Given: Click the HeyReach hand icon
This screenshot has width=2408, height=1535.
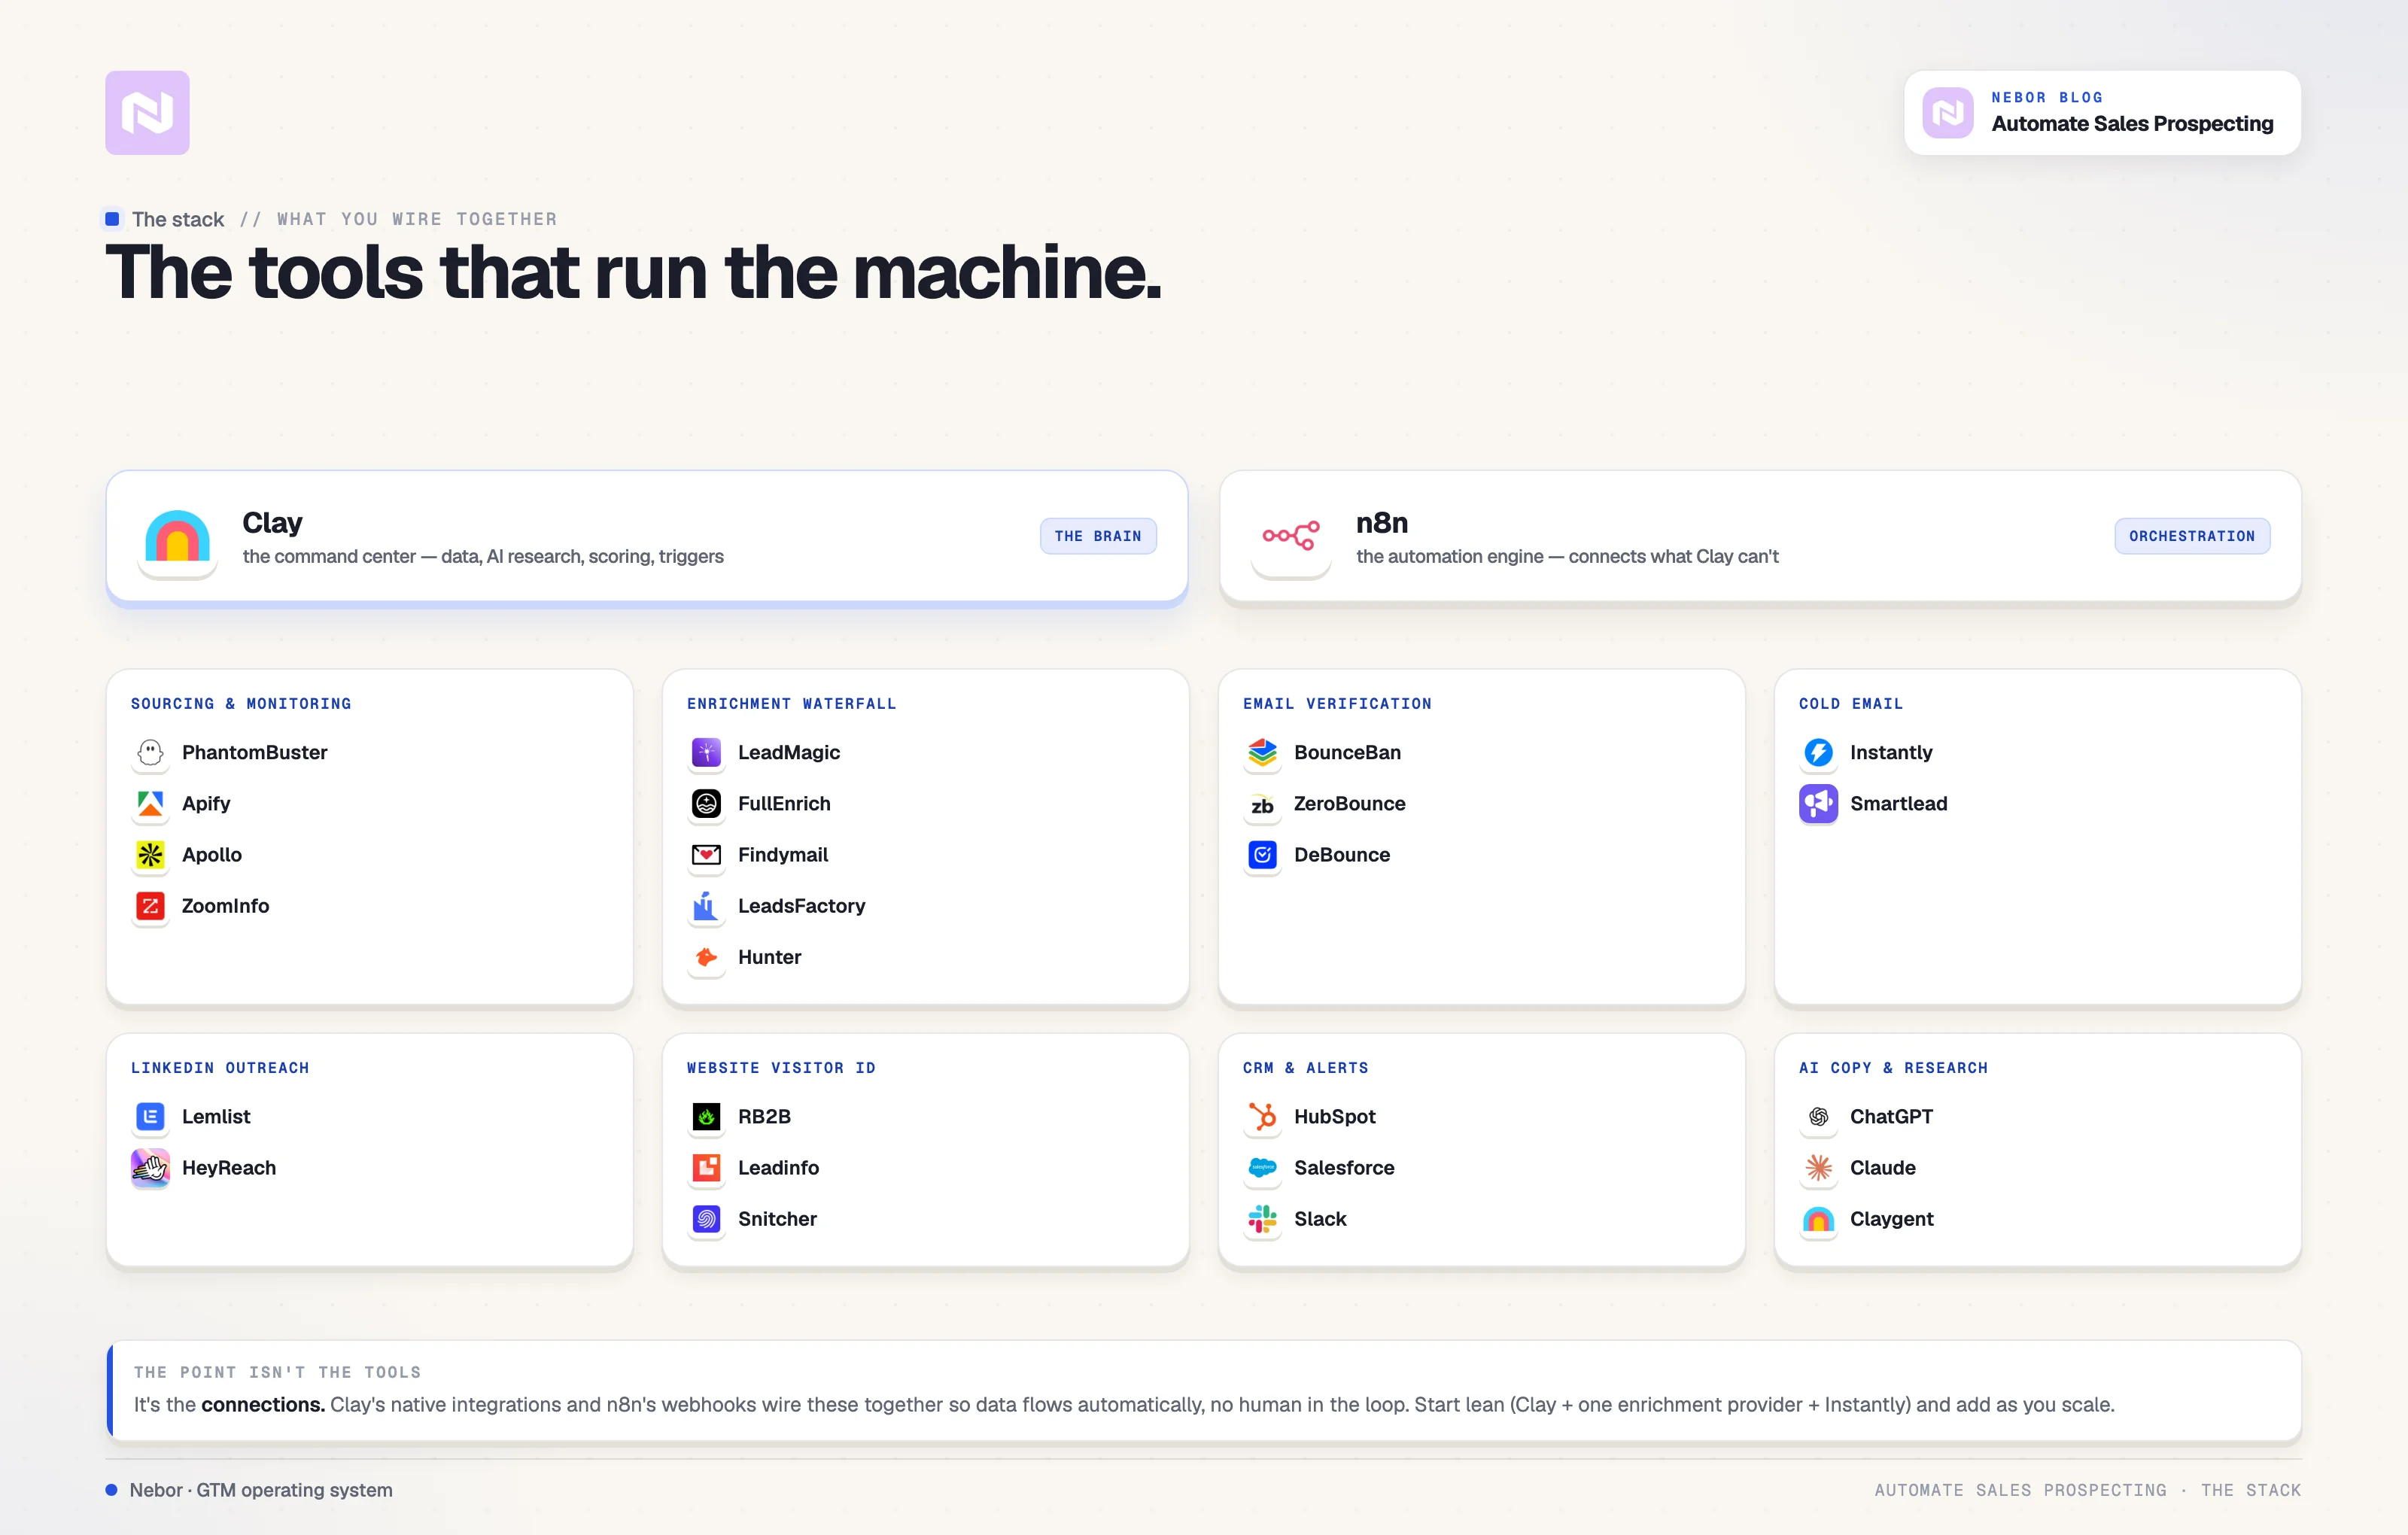Looking at the screenshot, I should tap(150, 1167).
